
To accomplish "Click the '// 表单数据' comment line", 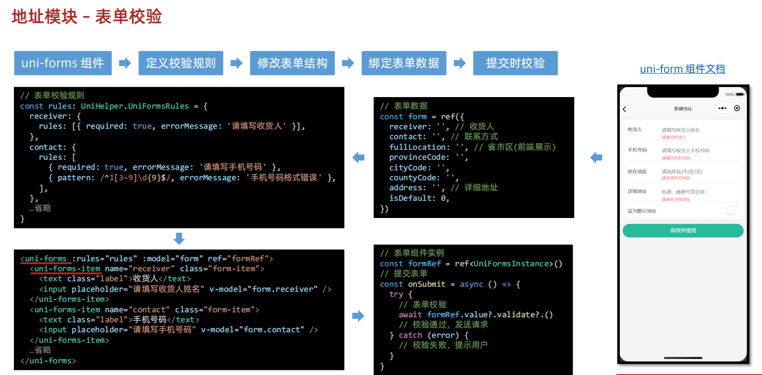I will click(404, 106).
